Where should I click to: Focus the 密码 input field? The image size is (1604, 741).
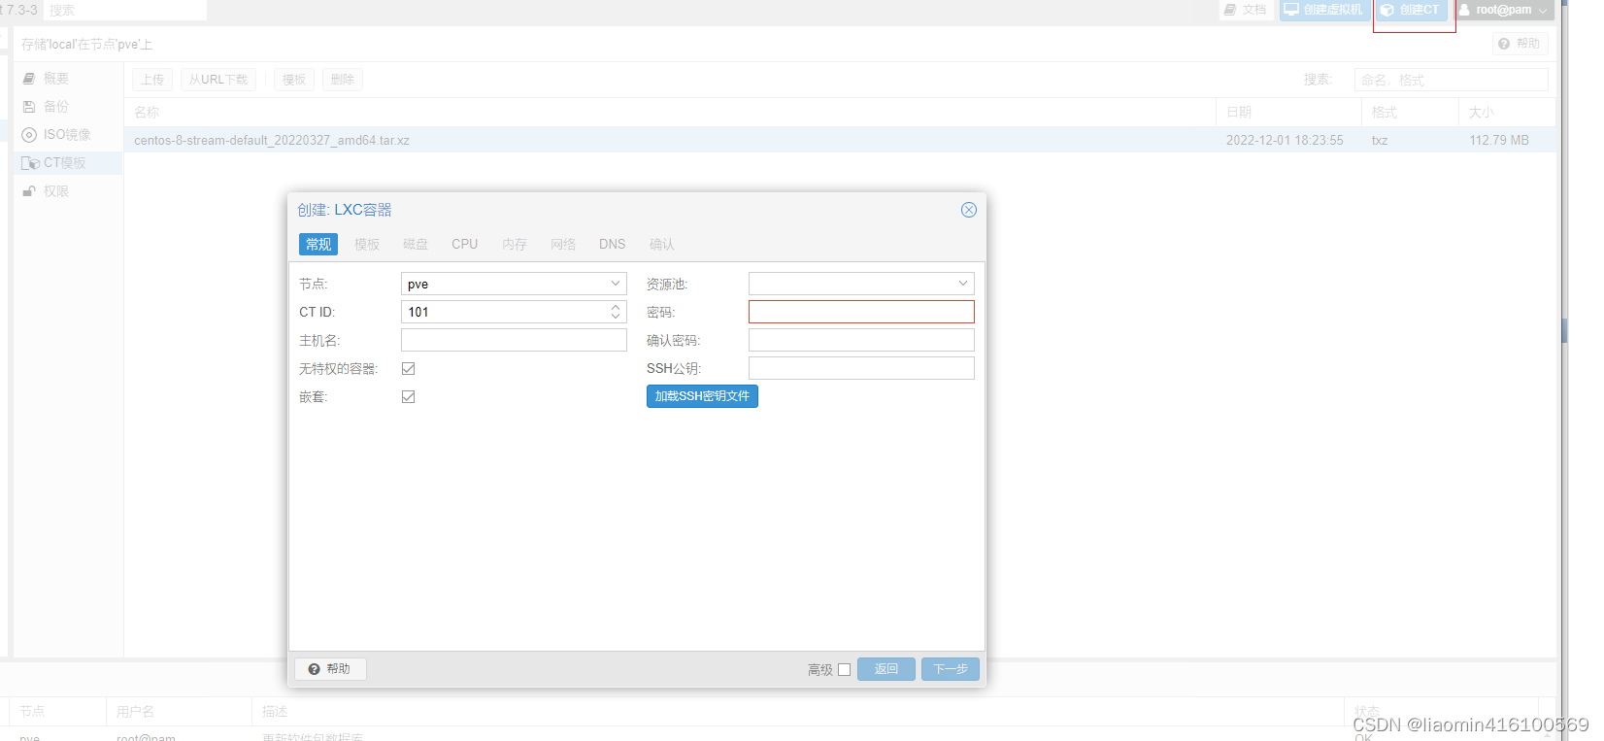coord(861,312)
